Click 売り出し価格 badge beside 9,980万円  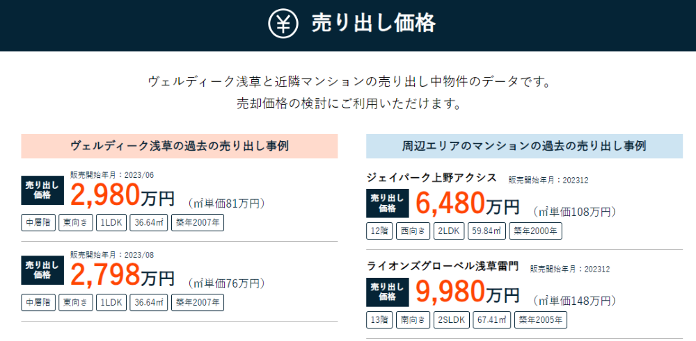click(388, 292)
